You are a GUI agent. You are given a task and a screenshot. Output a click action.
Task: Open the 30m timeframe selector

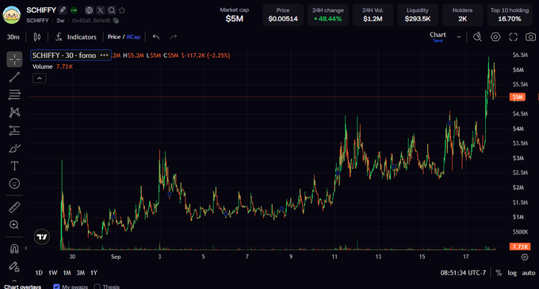pyautogui.click(x=13, y=36)
